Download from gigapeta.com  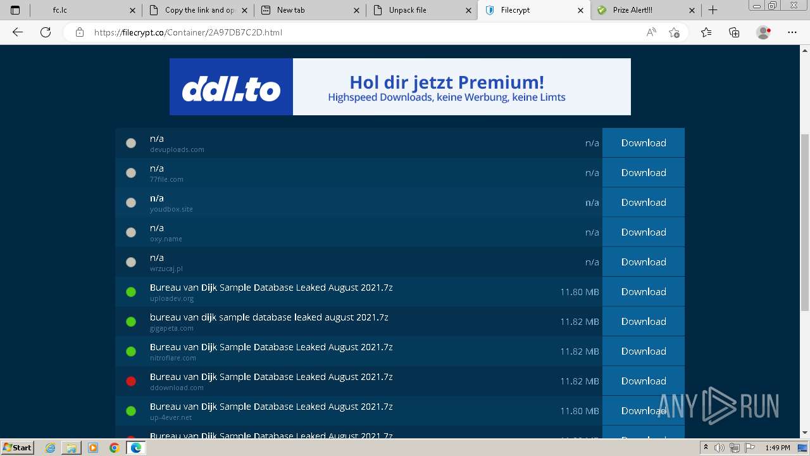[x=644, y=321]
